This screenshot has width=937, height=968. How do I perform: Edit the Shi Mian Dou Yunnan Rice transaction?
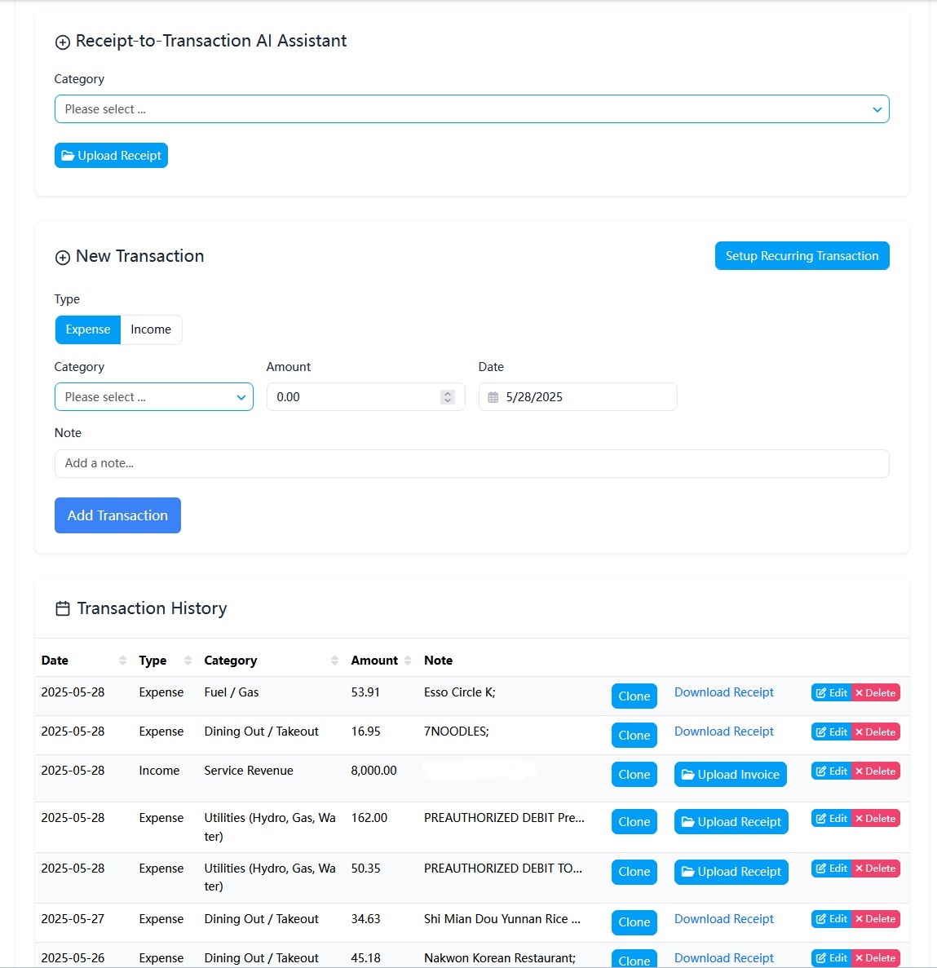(x=830, y=918)
